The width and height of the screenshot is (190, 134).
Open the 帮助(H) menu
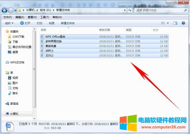point(57,17)
